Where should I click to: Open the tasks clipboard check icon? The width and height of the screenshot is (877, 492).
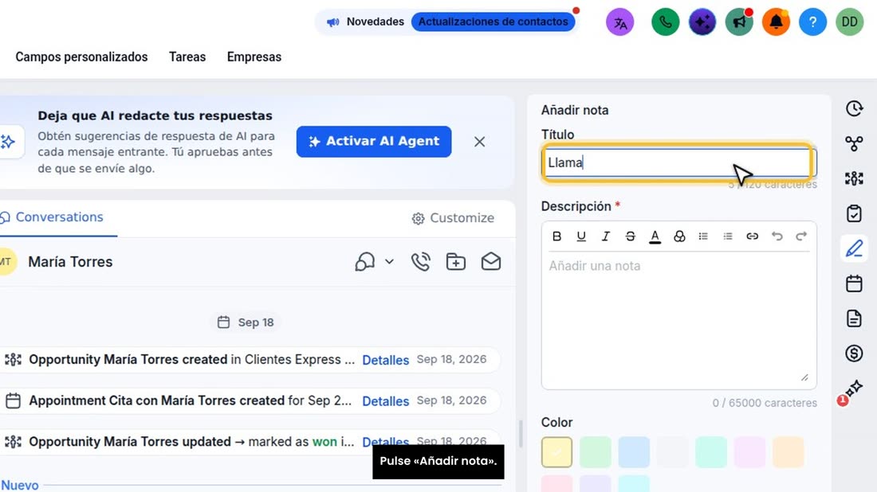point(854,213)
